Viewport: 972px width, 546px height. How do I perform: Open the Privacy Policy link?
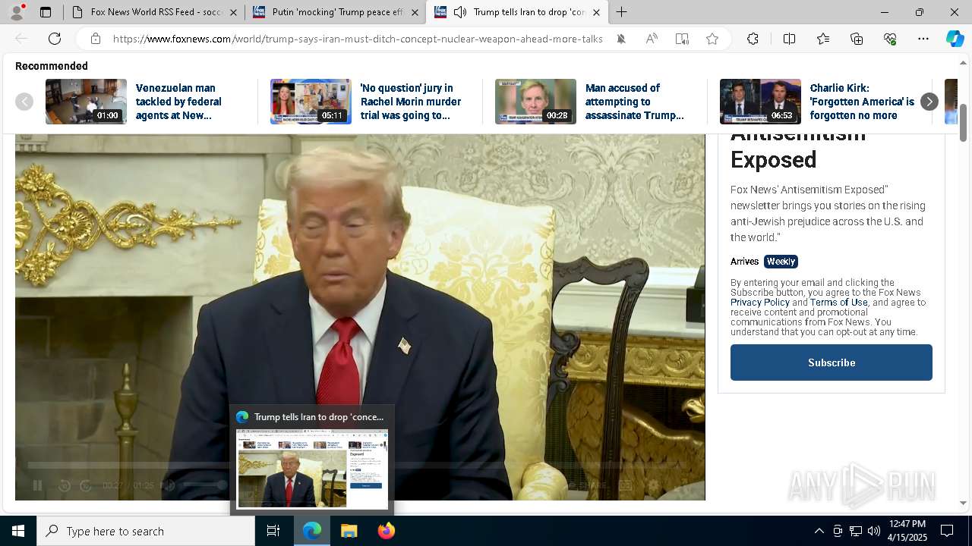pyautogui.click(x=760, y=302)
